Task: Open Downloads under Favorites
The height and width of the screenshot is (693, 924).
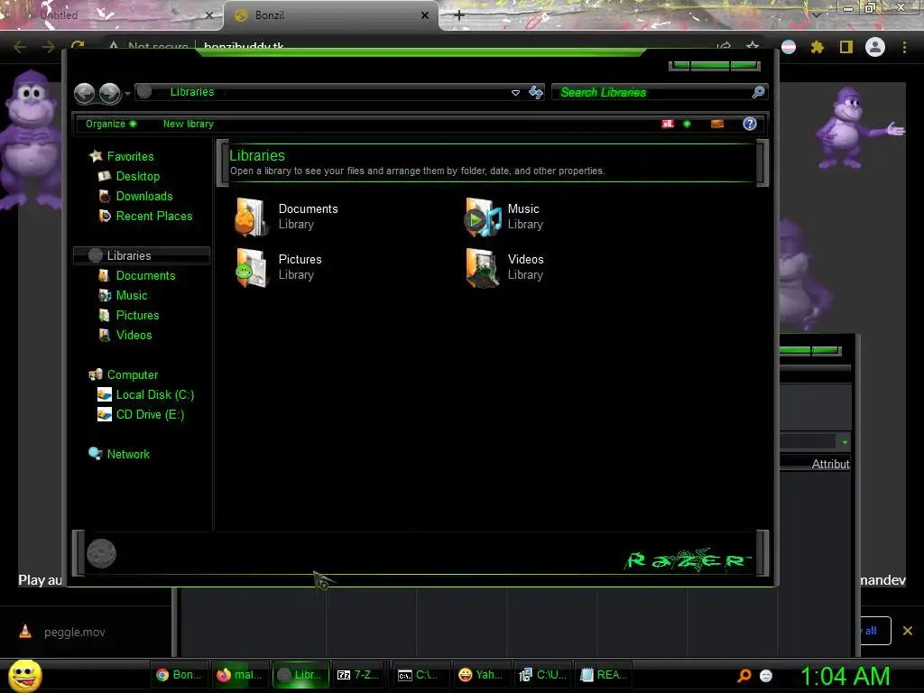Action: (x=144, y=196)
